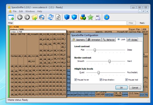Open the File menu
The width and height of the screenshot is (153, 105).
click(15, 11)
